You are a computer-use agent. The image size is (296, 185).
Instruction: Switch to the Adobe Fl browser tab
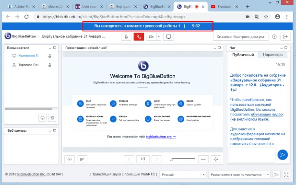point(21,7)
